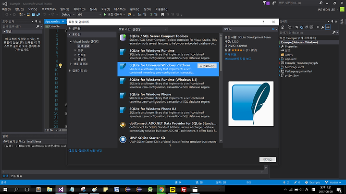Open the 디버그(D) menu
The height and width of the screenshot is (194, 346).
point(79,9)
